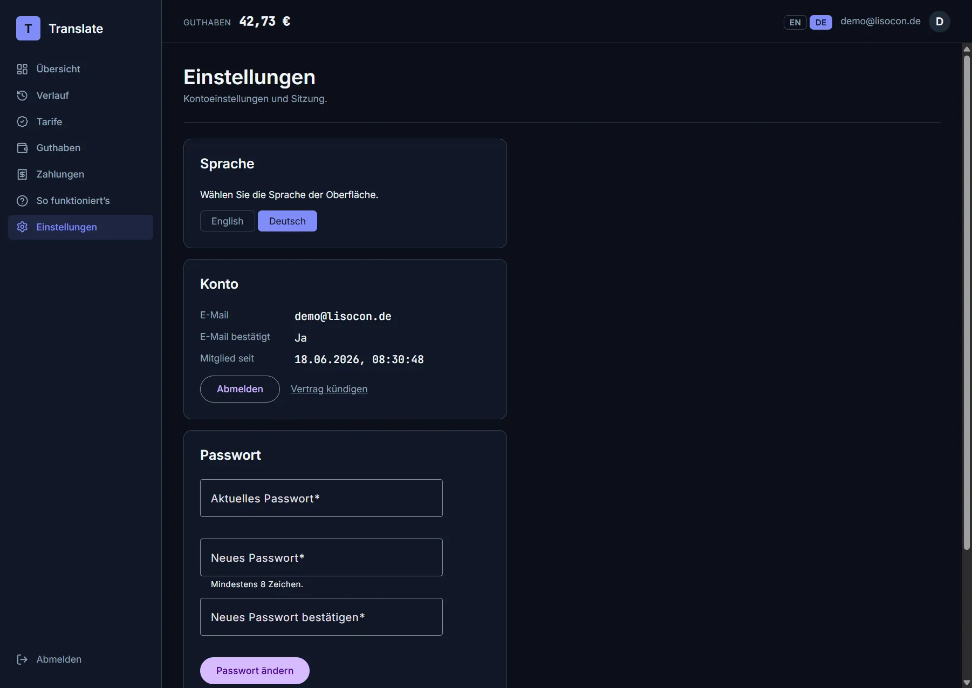This screenshot has width=972, height=688.
Task: Open So funktioniert's help page
Action: (x=81, y=201)
